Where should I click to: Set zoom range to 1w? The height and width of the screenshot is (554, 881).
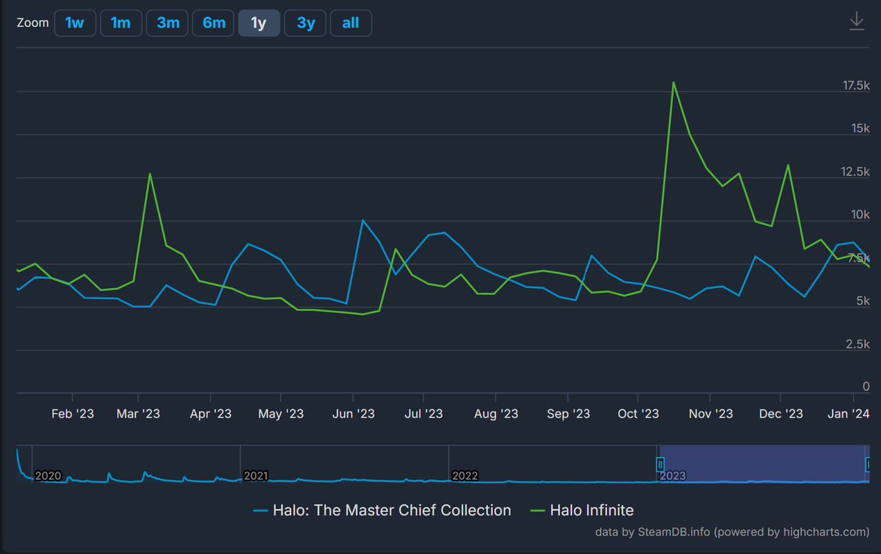point(75,23)
